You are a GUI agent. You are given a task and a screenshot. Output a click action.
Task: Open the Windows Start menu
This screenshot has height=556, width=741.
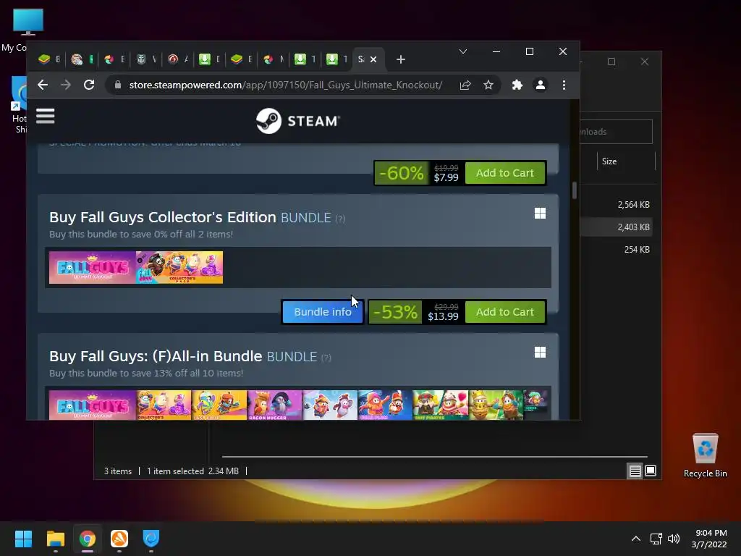[23, 539]
